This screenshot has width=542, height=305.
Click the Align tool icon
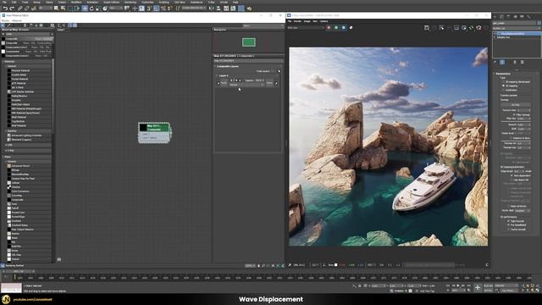tap(218, 8)
